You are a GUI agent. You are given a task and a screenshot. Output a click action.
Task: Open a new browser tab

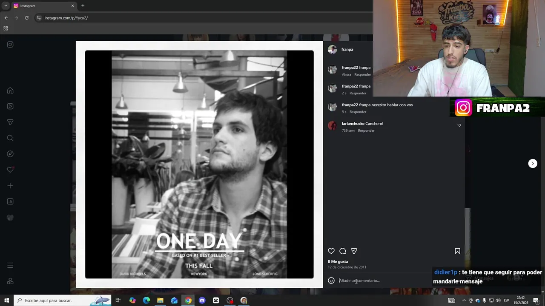point(83,6)
